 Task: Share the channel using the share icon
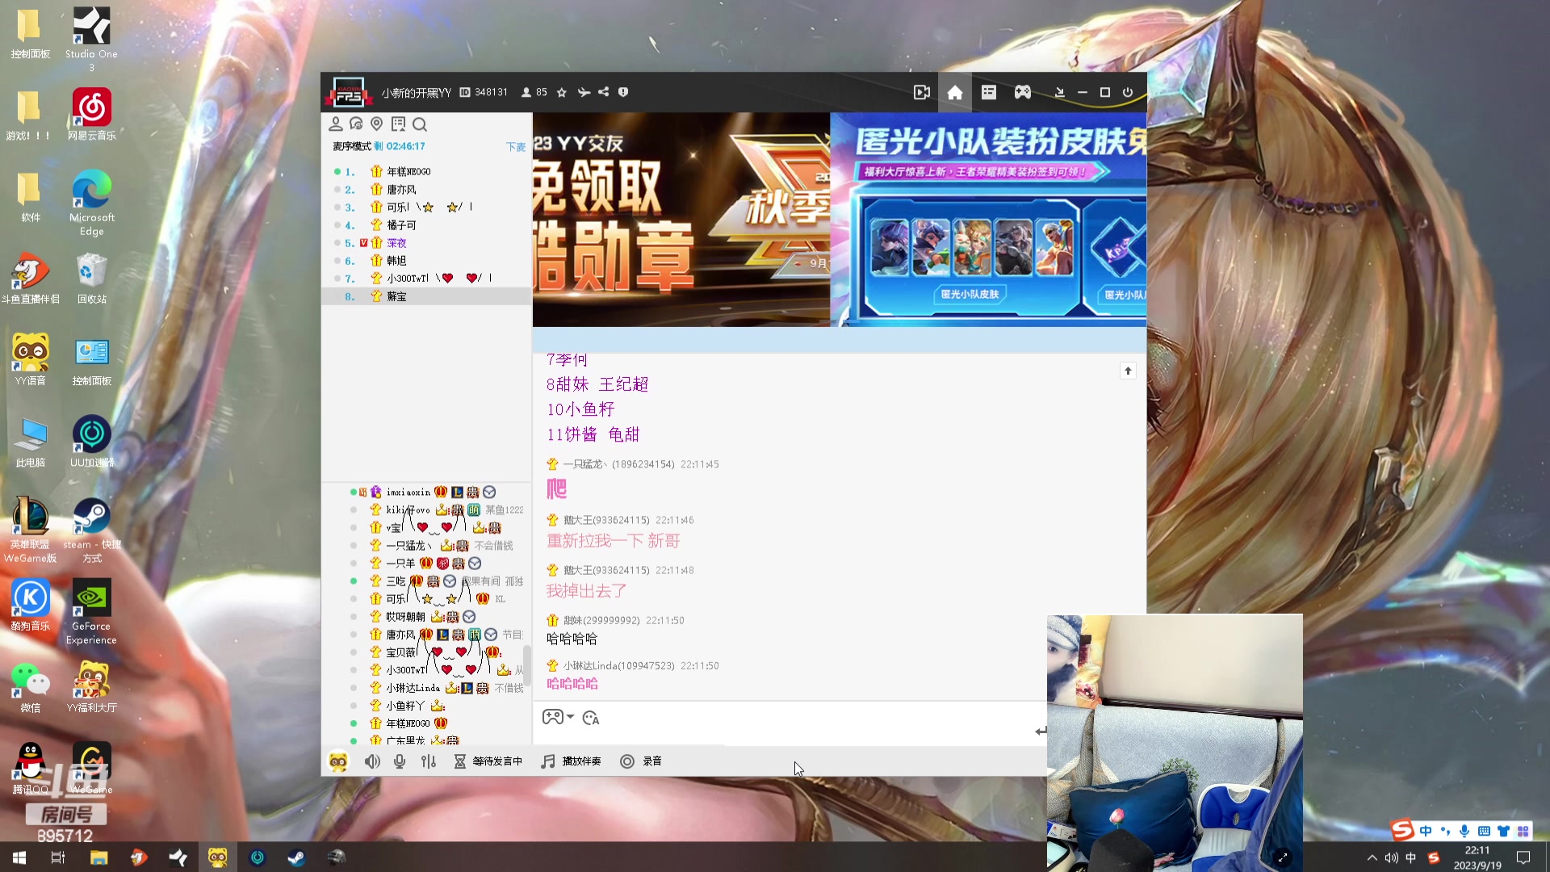tap(602, 92)
